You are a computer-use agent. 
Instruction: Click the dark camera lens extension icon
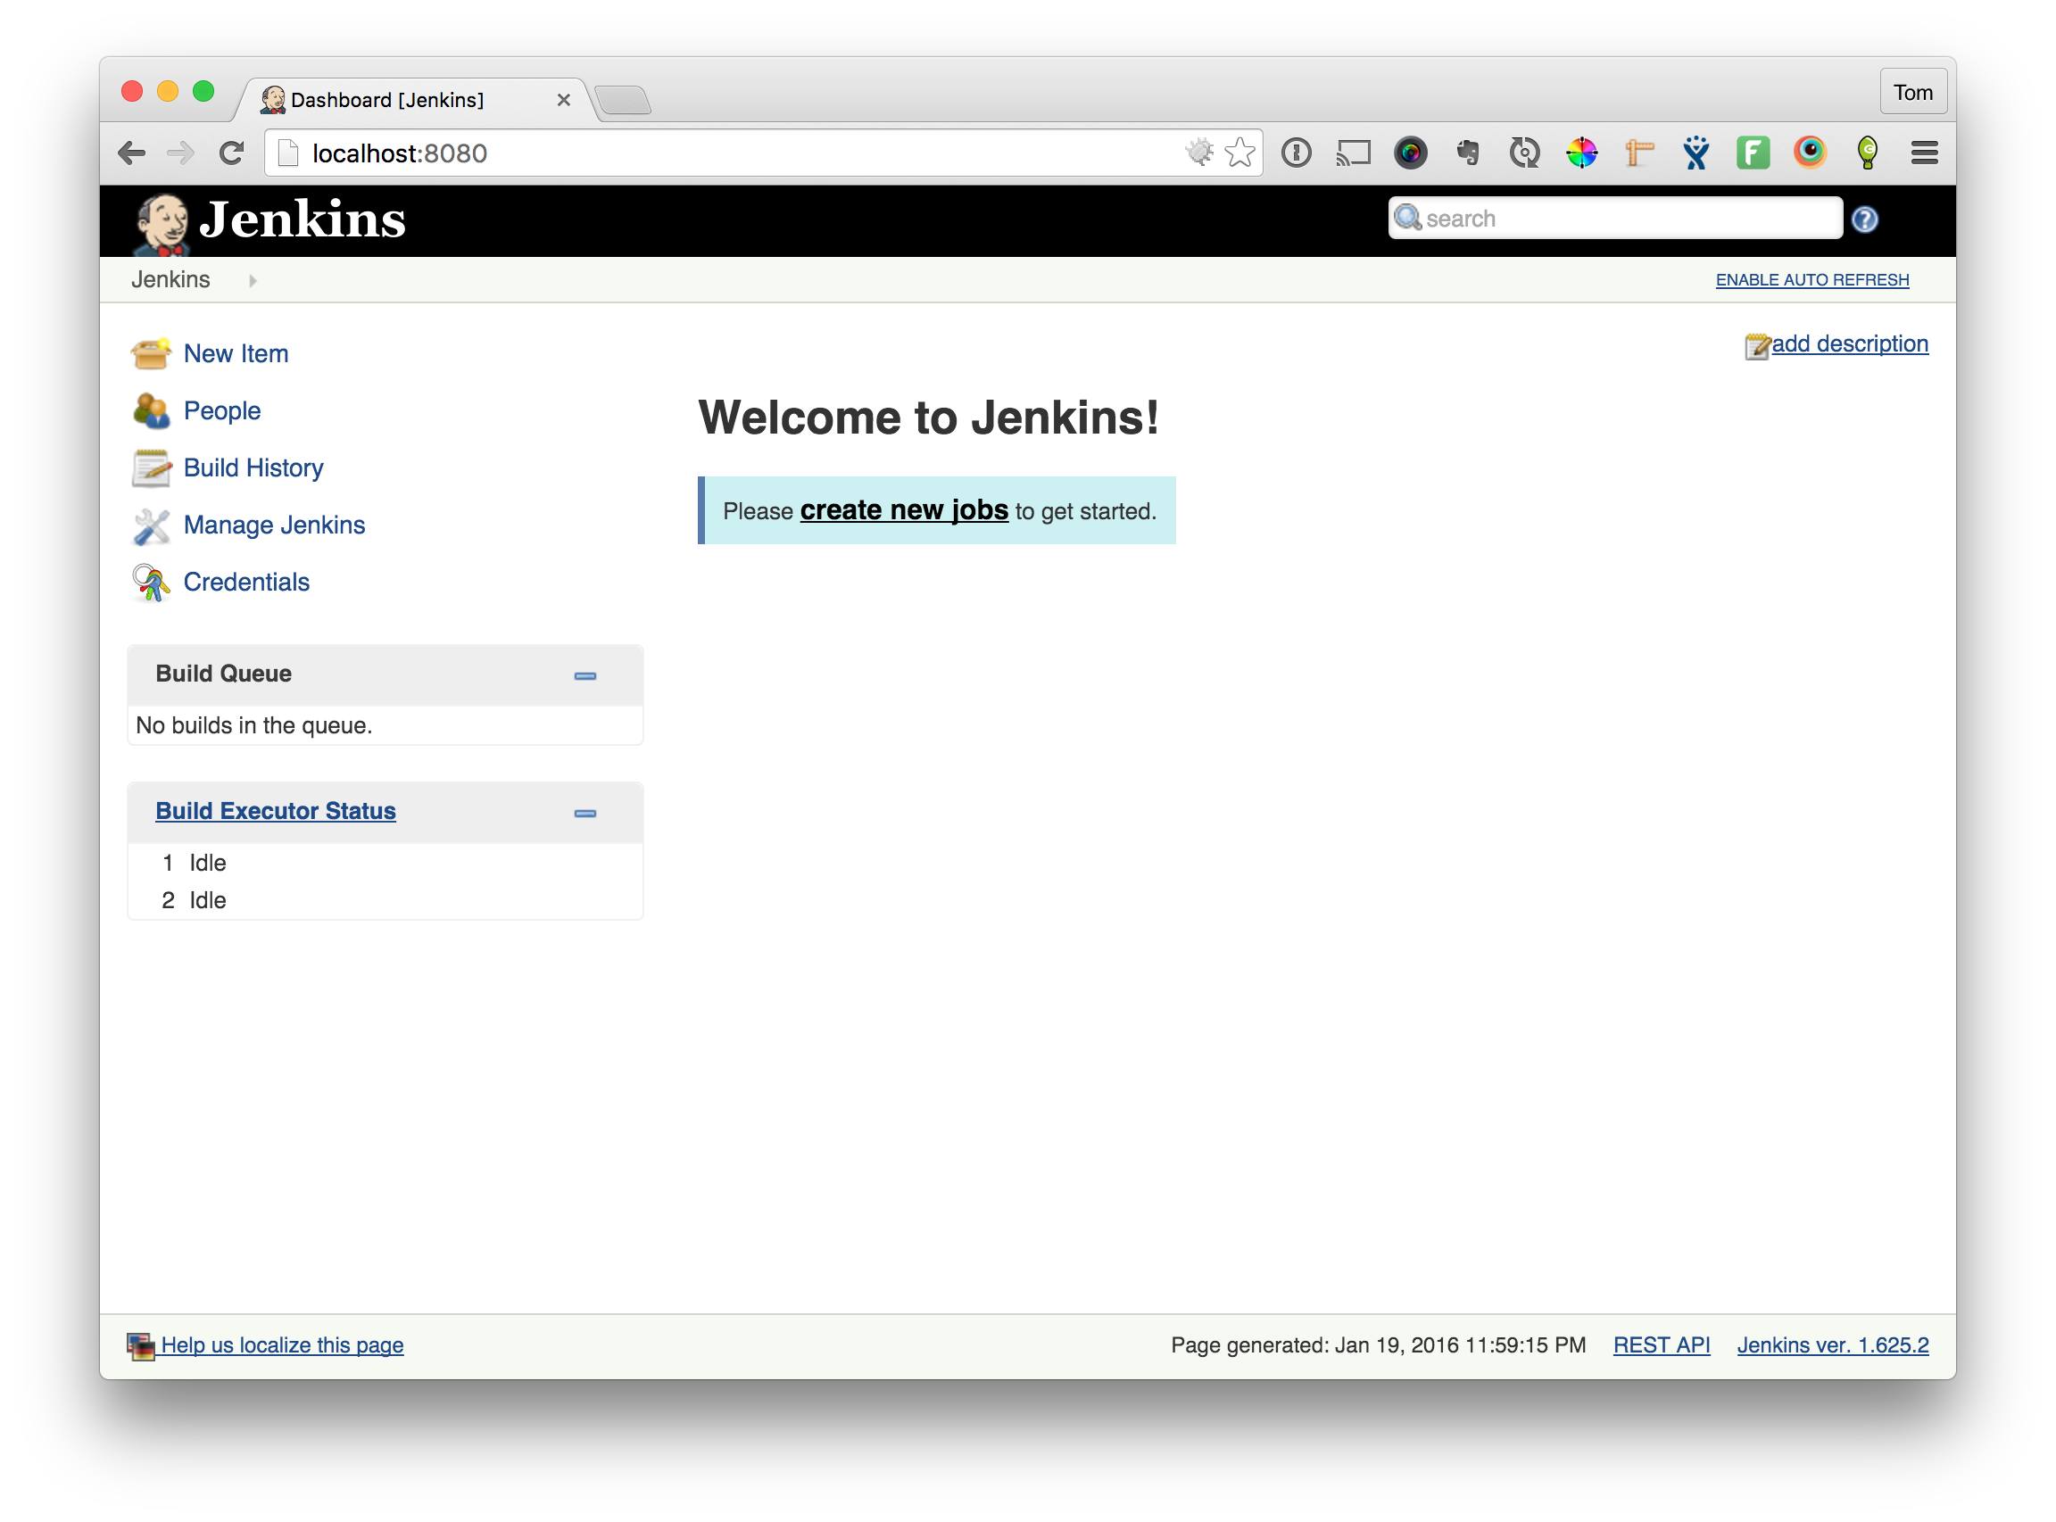[x=1410, y=153]
